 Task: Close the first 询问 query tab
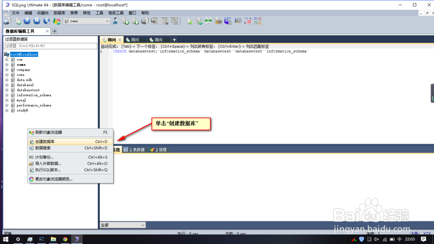120,40
